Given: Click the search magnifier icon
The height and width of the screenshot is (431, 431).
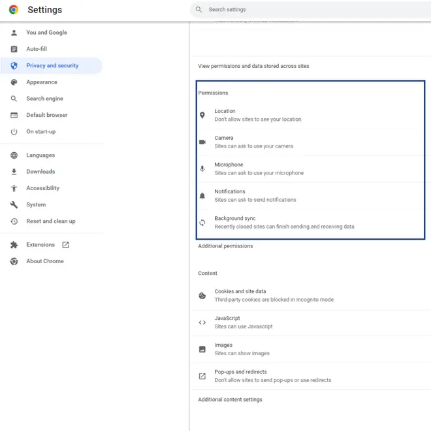Looking at the screenshot, I should coord(199,9).
